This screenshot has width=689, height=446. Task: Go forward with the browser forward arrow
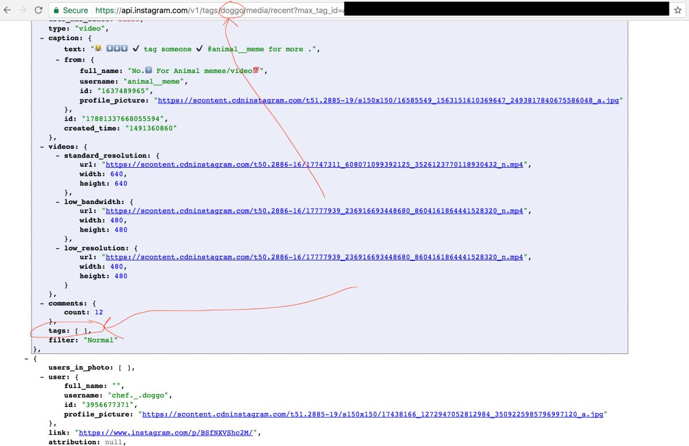pyautogui.click(x=23, y=10)
